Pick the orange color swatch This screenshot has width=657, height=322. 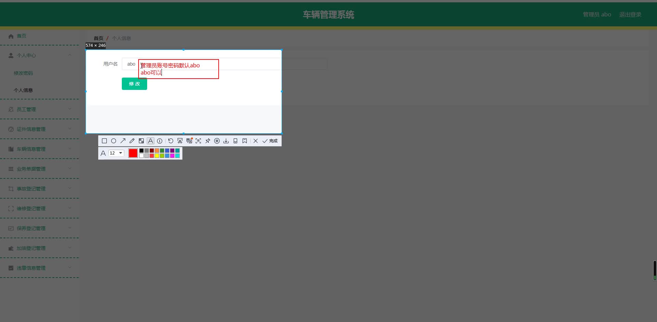pos(157,151)
